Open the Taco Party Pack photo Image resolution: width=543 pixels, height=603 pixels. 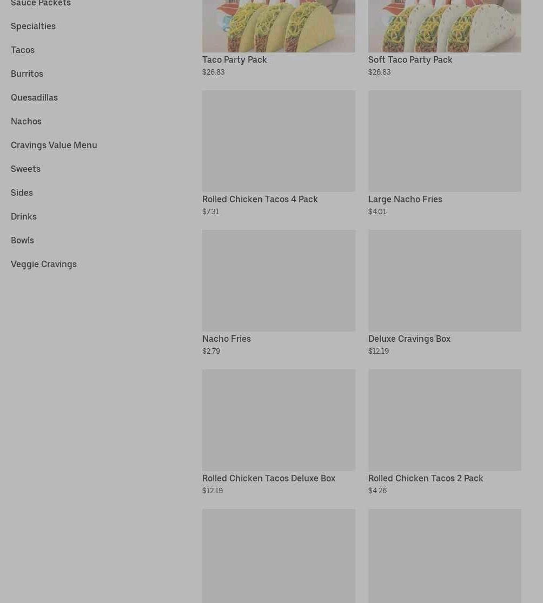[279, 26]
